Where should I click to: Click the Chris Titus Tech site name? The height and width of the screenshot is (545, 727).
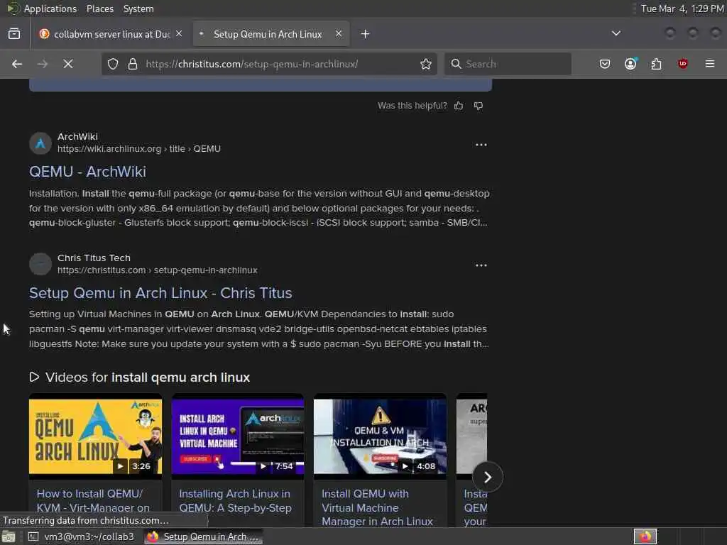(x=94, y=258)
